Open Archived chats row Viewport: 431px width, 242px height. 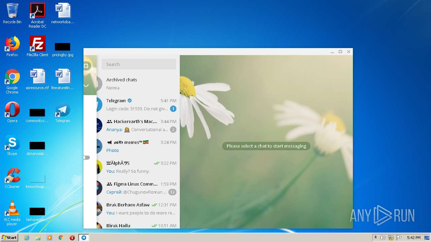point(138,84)
